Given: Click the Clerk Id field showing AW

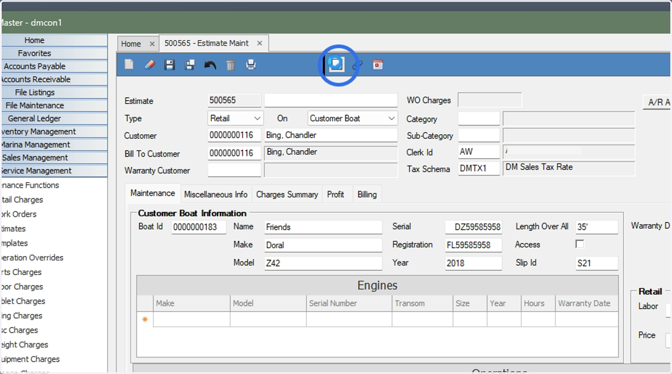Looking at the screenshot, I should pos(478,152).
